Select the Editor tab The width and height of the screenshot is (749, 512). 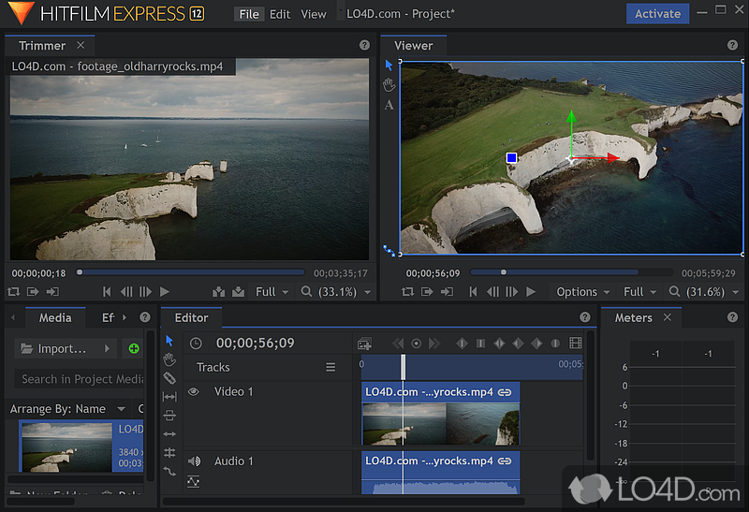coord(191,317)
